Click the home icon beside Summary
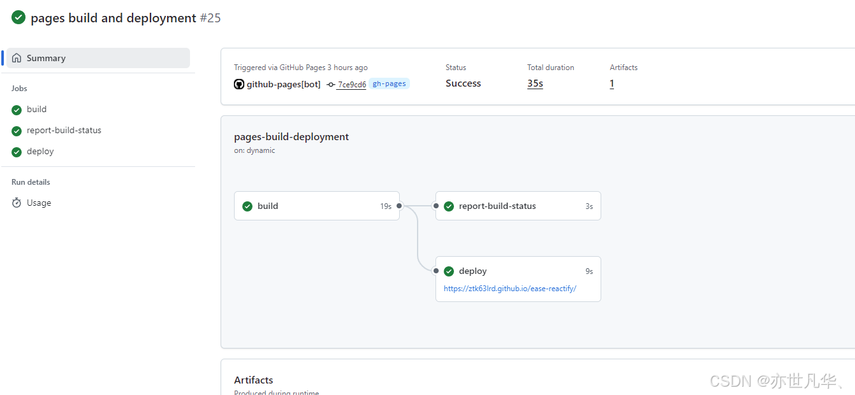Screen dimensions: 855x395 click(x=17, y=58)
